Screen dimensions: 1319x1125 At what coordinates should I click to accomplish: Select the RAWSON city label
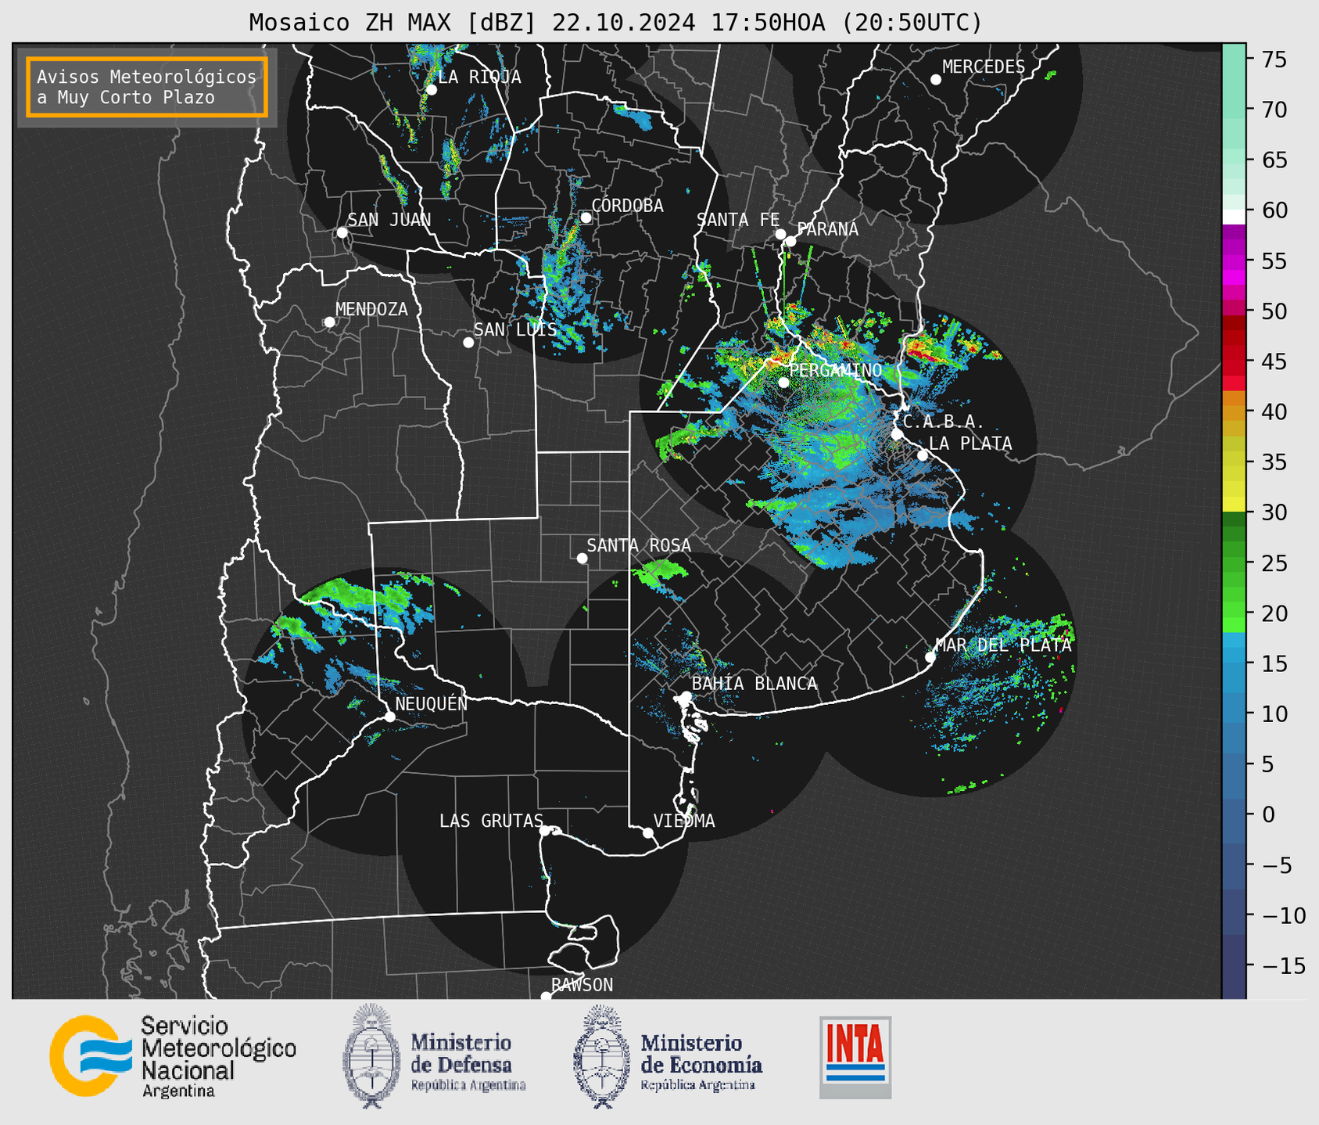pos(582,986)
